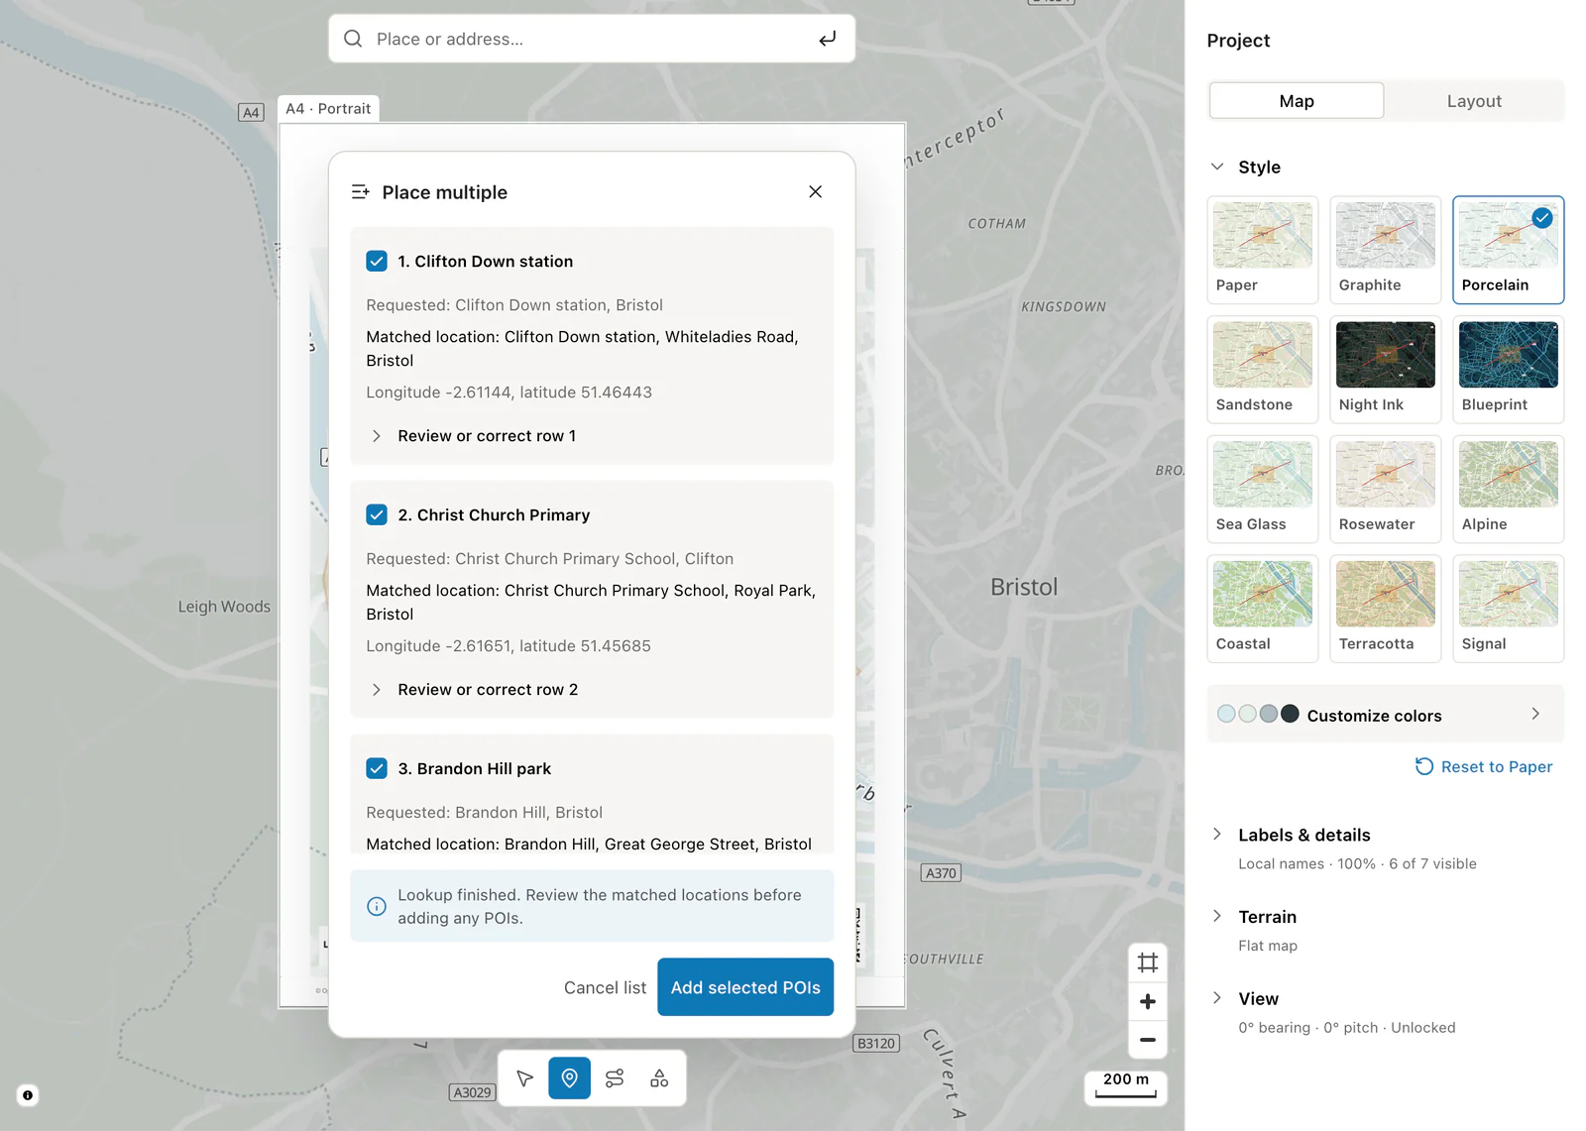The image size is (1586, 1131).
Task: Click the Reset to Paper icon
Action: coord(1424,766)
